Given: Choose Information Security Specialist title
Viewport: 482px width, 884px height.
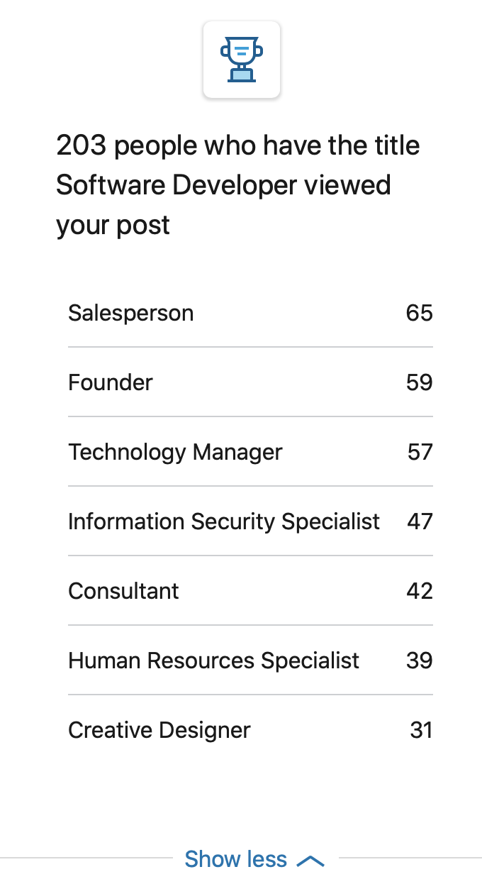Looking at the screenshot, I should coord(224,521).
